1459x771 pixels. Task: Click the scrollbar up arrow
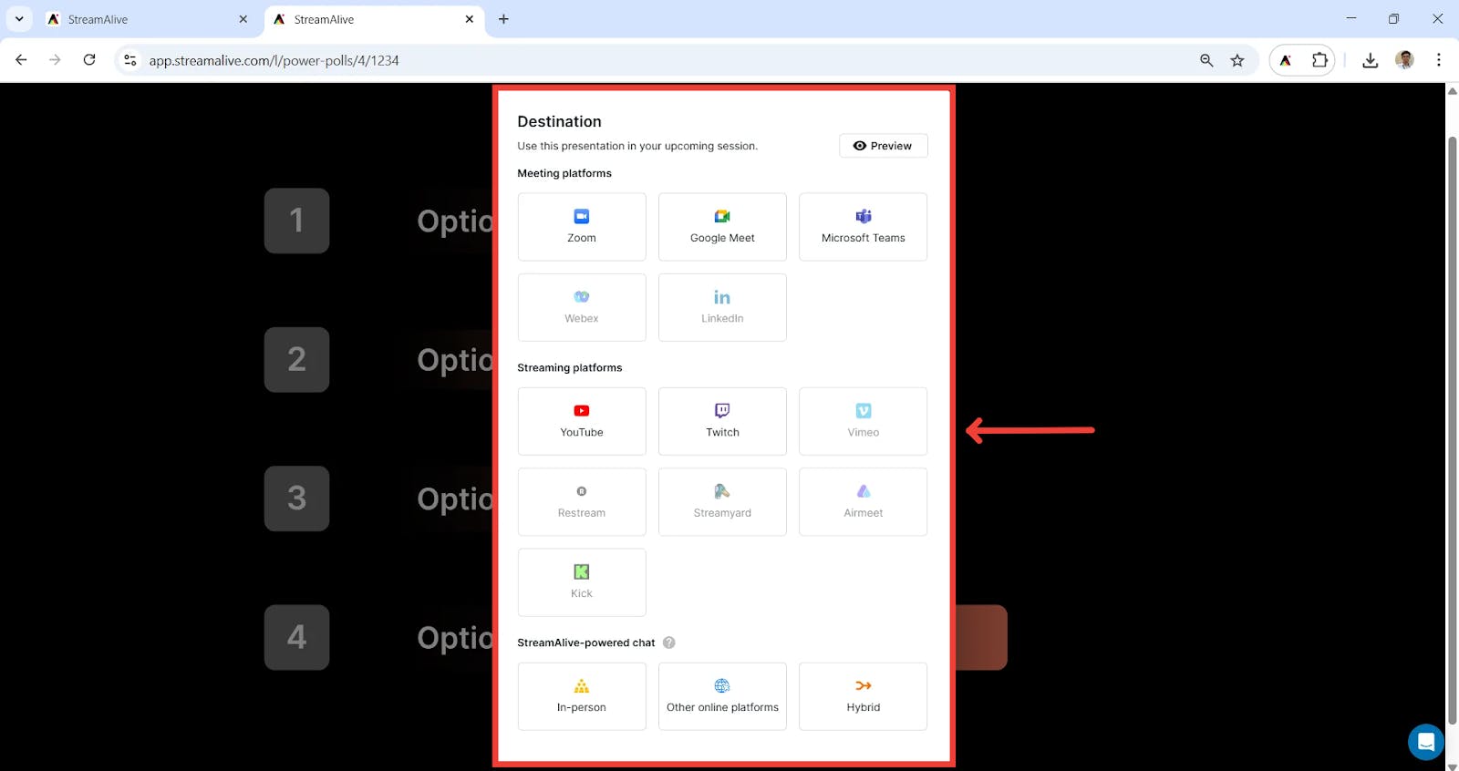point(1453,91)
